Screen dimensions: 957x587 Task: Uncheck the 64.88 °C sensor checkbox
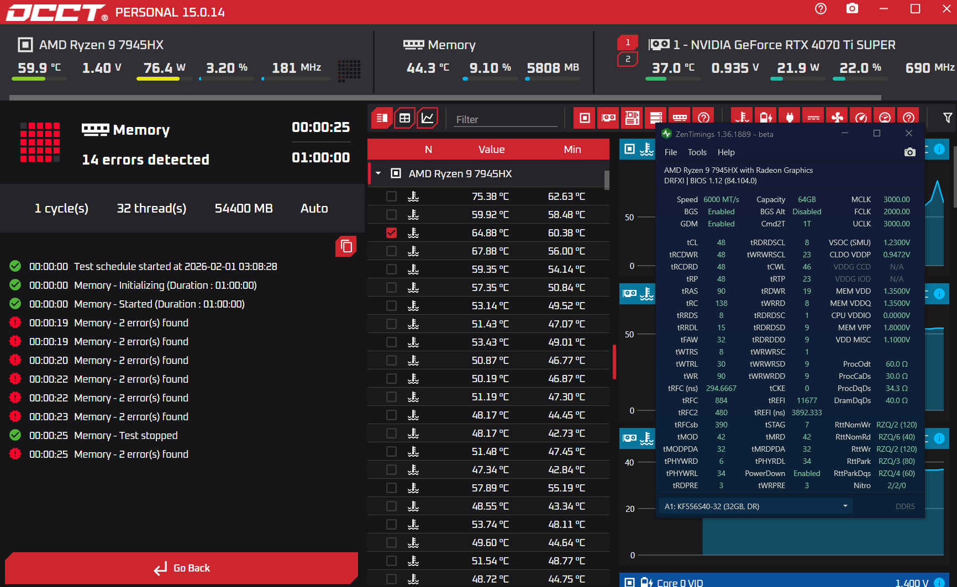coord(391,233)
